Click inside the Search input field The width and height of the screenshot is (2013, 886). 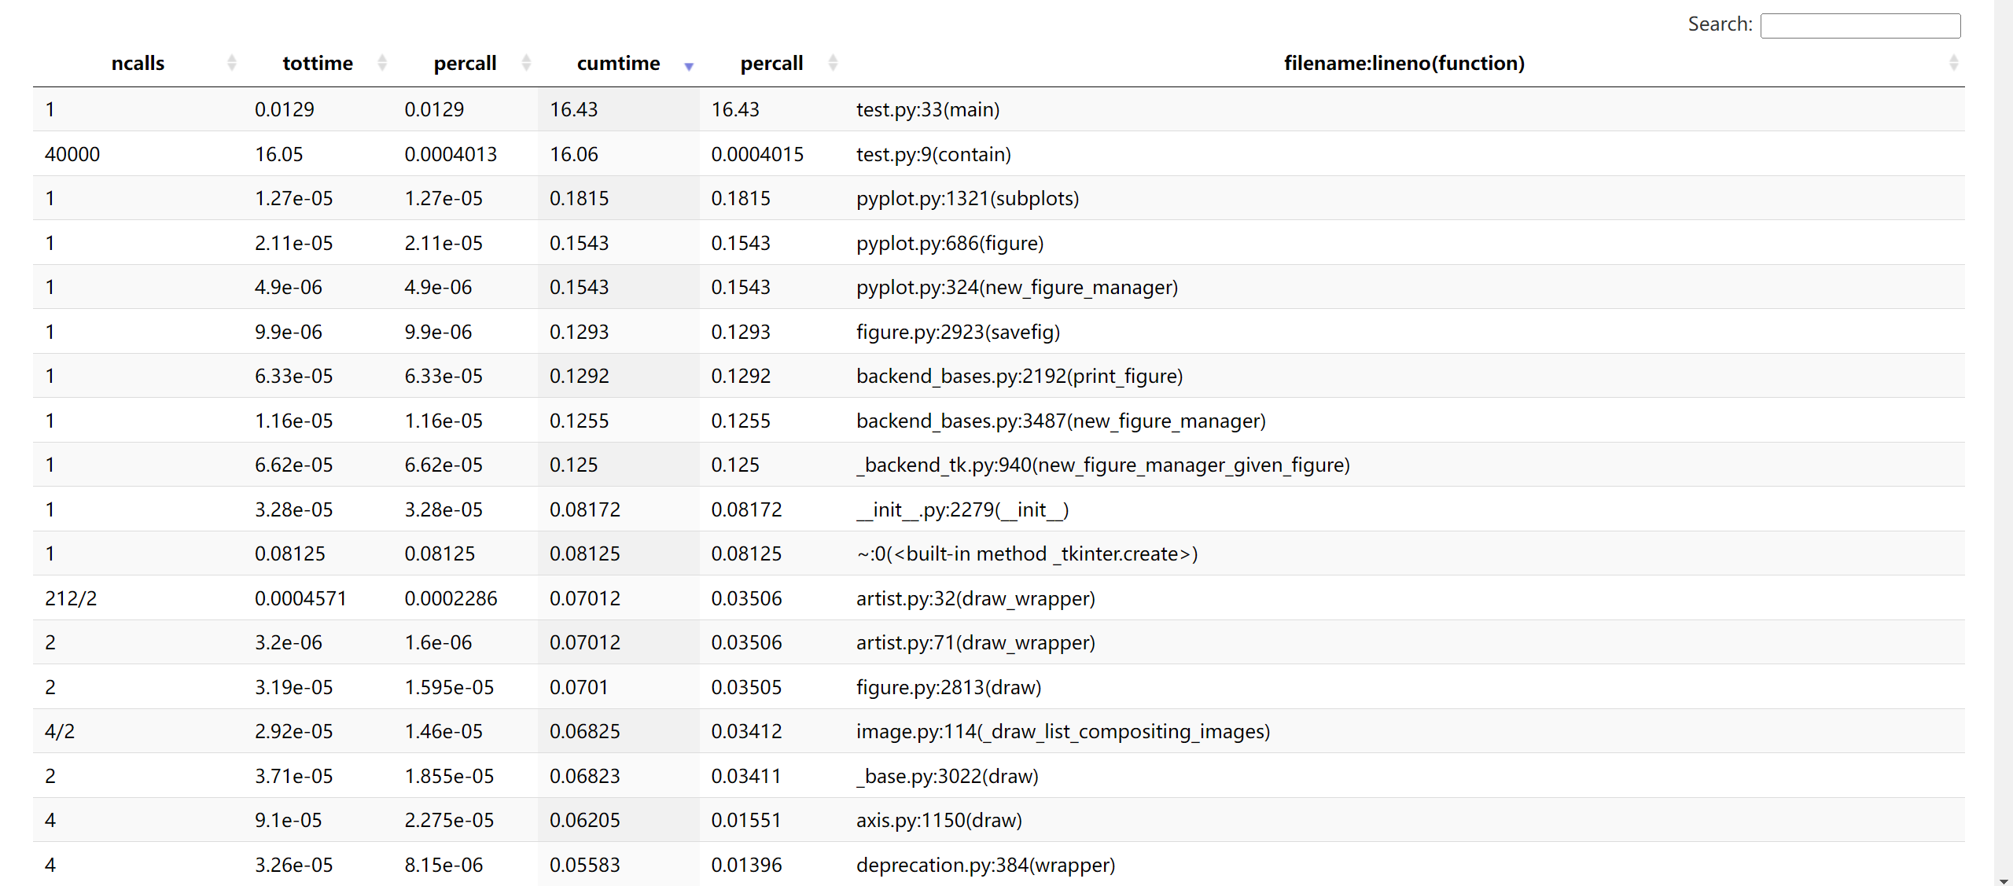point(1860,25)
